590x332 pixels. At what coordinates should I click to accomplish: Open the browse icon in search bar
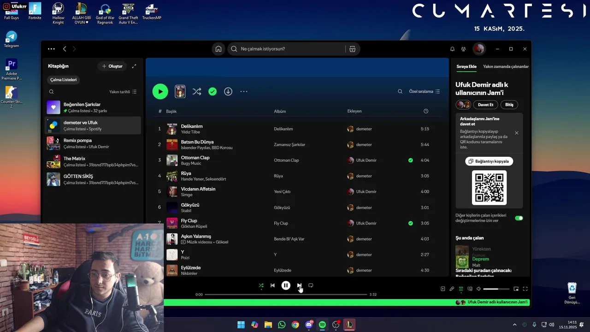[x=352, y=49]
